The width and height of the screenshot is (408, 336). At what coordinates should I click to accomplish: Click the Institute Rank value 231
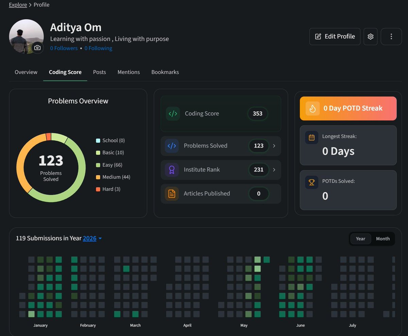[x=259, y=170]
